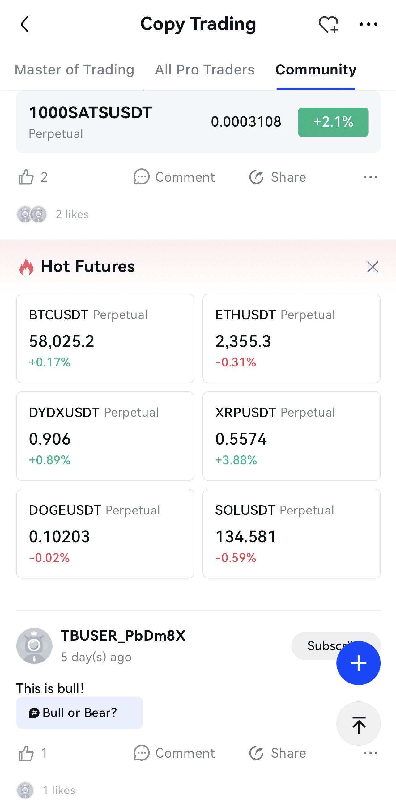The image size is (396, 804).
Task: Like the 'This is bull!' post
Action: 26,753
